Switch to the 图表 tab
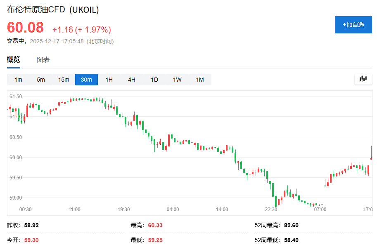377x247 pixels. pos(43,59)
